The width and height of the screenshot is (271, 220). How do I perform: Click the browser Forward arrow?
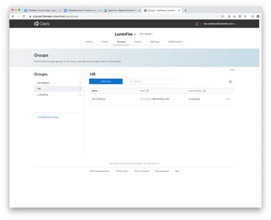pos(18,17)
